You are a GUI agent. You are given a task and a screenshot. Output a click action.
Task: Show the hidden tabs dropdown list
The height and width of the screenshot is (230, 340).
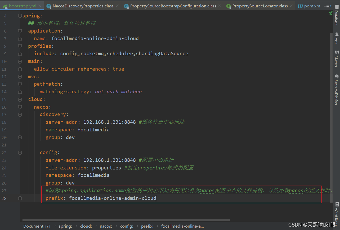(328, 6)
